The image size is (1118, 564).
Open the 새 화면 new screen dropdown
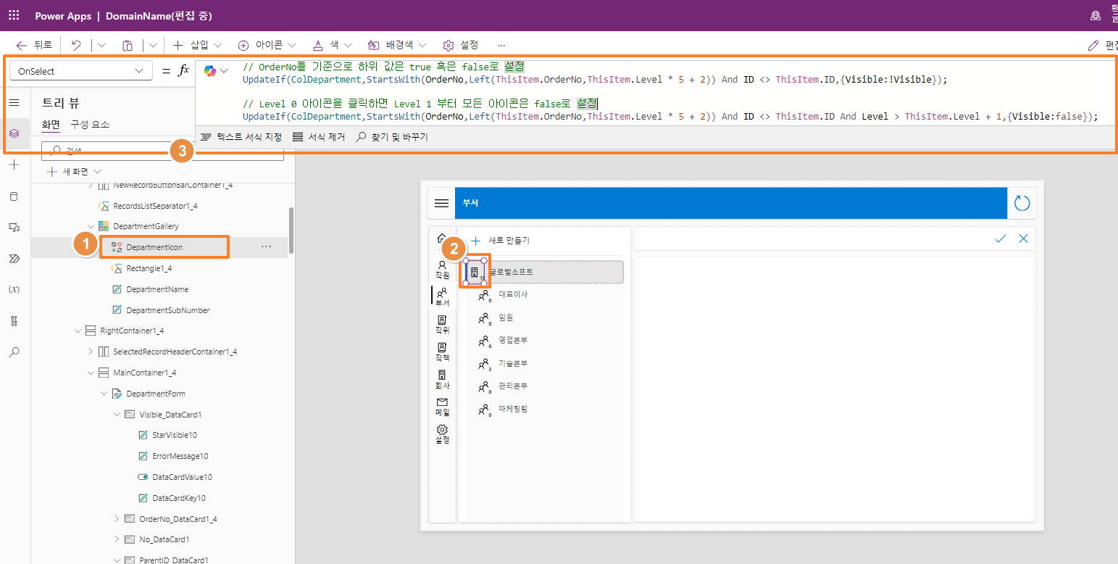point(74,172)
